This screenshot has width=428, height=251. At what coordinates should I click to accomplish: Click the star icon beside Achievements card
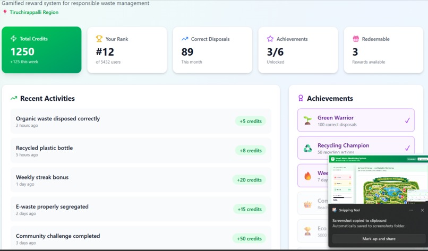point(270,39)
